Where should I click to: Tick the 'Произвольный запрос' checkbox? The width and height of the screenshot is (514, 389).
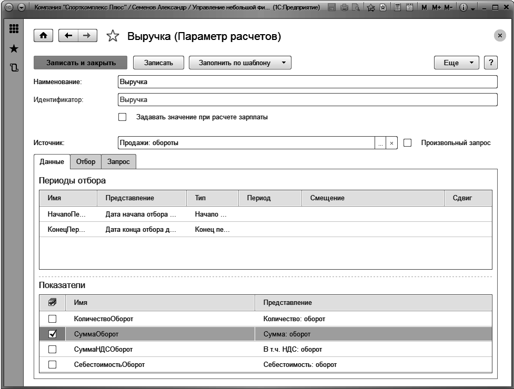[407, 143]
